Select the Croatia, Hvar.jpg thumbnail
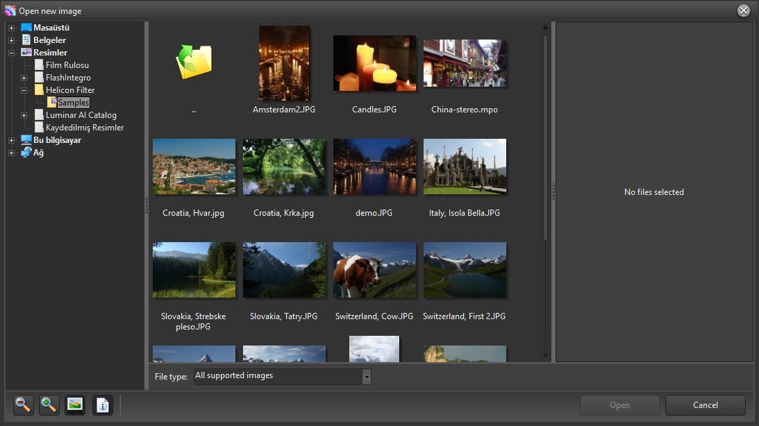 pos(194,167)
